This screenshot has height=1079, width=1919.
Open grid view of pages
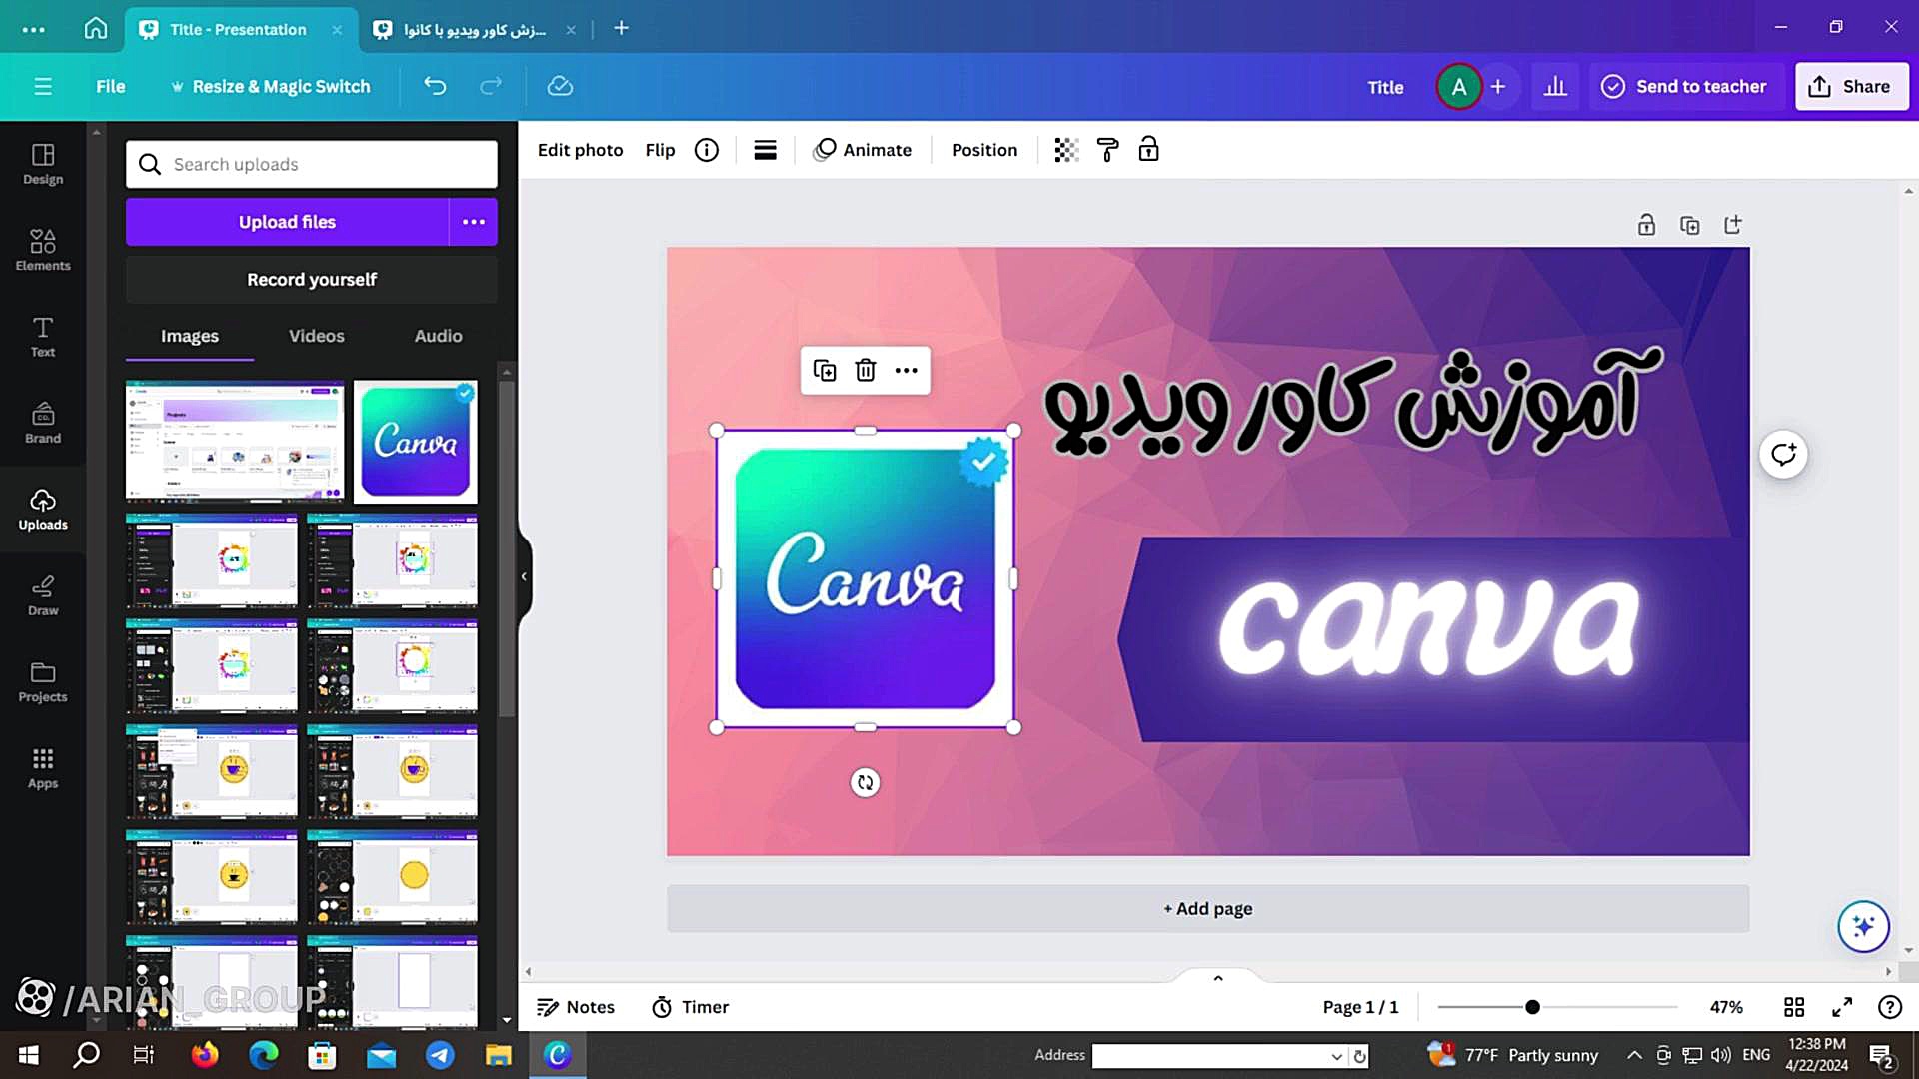click(x=1794, y=1007)
